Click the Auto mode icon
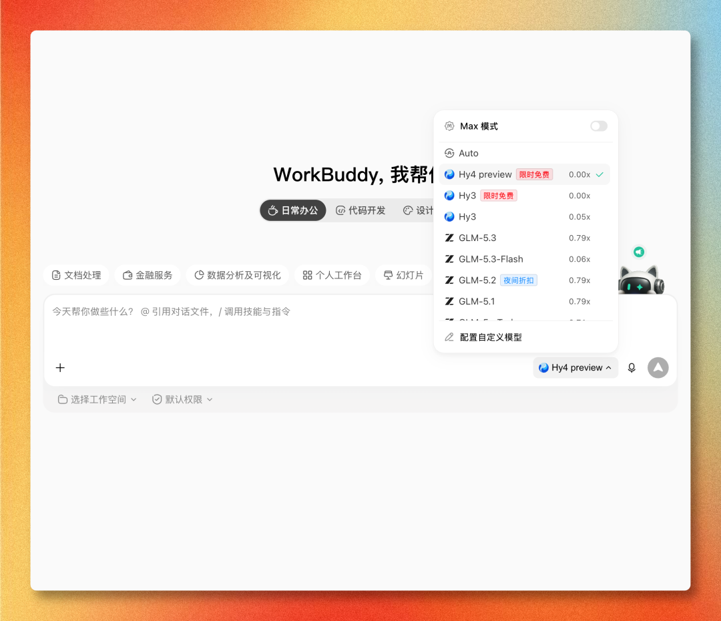The width and height of the screenshot is (721, 621). (449, 153)
